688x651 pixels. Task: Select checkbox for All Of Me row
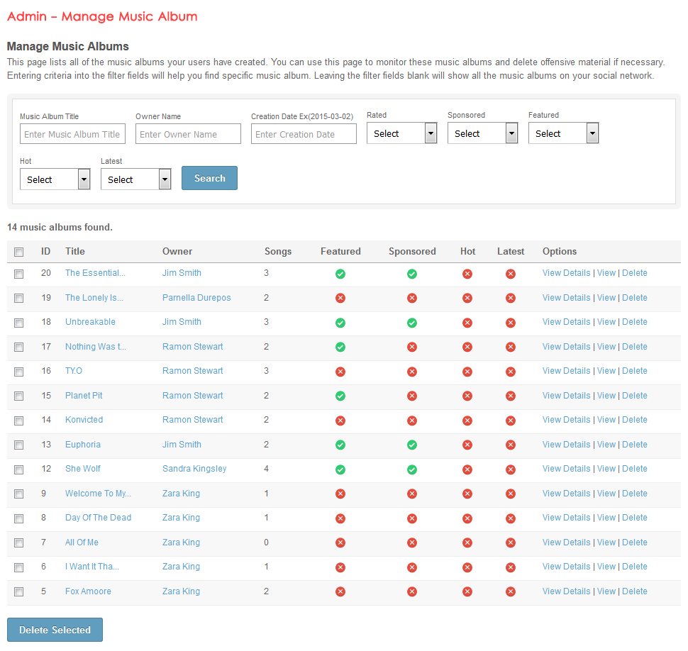[x=19, y=543]
